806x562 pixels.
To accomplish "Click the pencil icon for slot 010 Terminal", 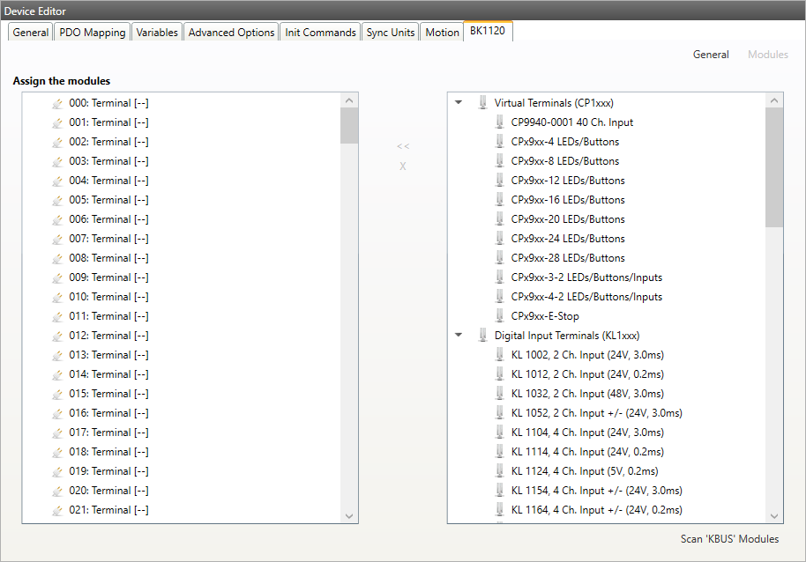I will [57, 297].
